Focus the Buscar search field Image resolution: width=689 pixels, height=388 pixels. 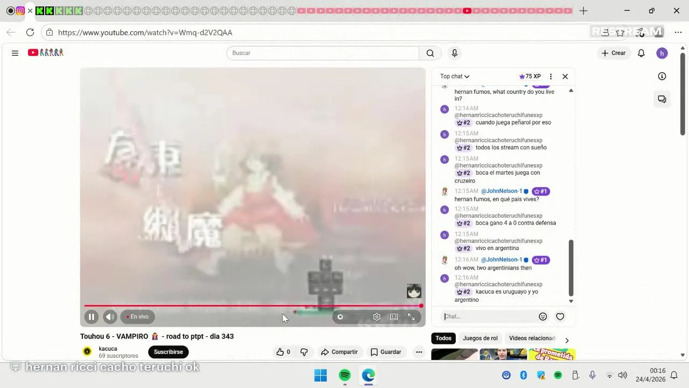(x=322, y=53)
